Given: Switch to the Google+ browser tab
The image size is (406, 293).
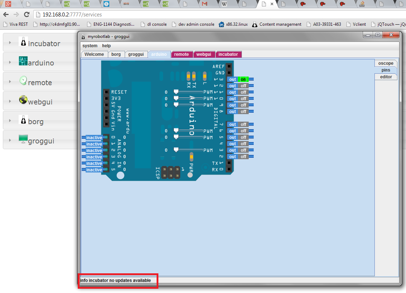Looking at the screenshot, I should click(x=8, y=4).
